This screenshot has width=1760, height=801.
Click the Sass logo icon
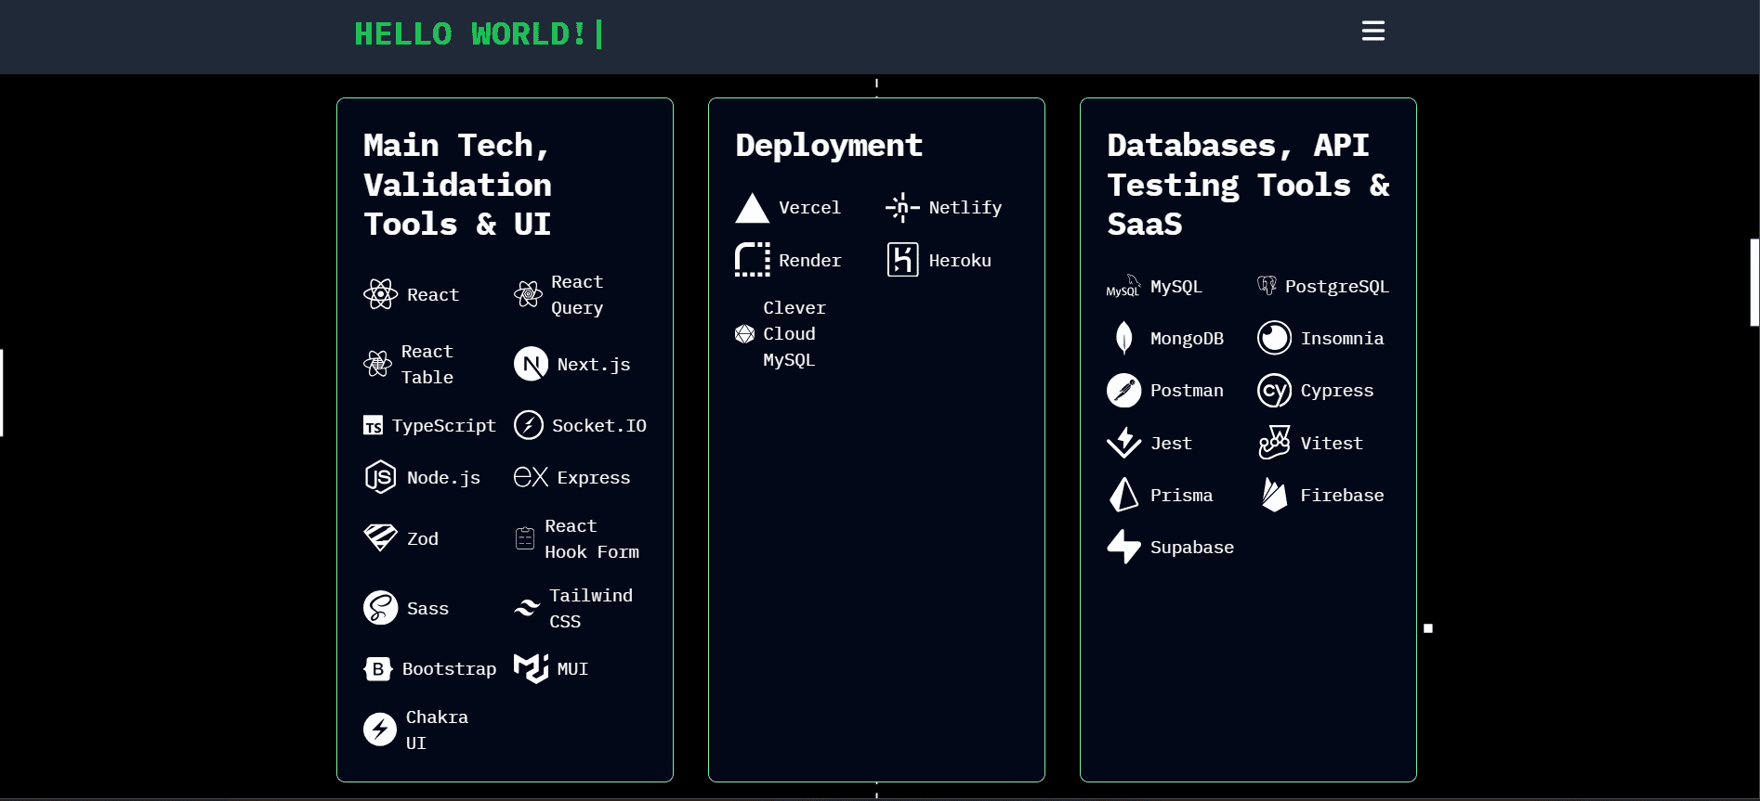coord(380,608)
